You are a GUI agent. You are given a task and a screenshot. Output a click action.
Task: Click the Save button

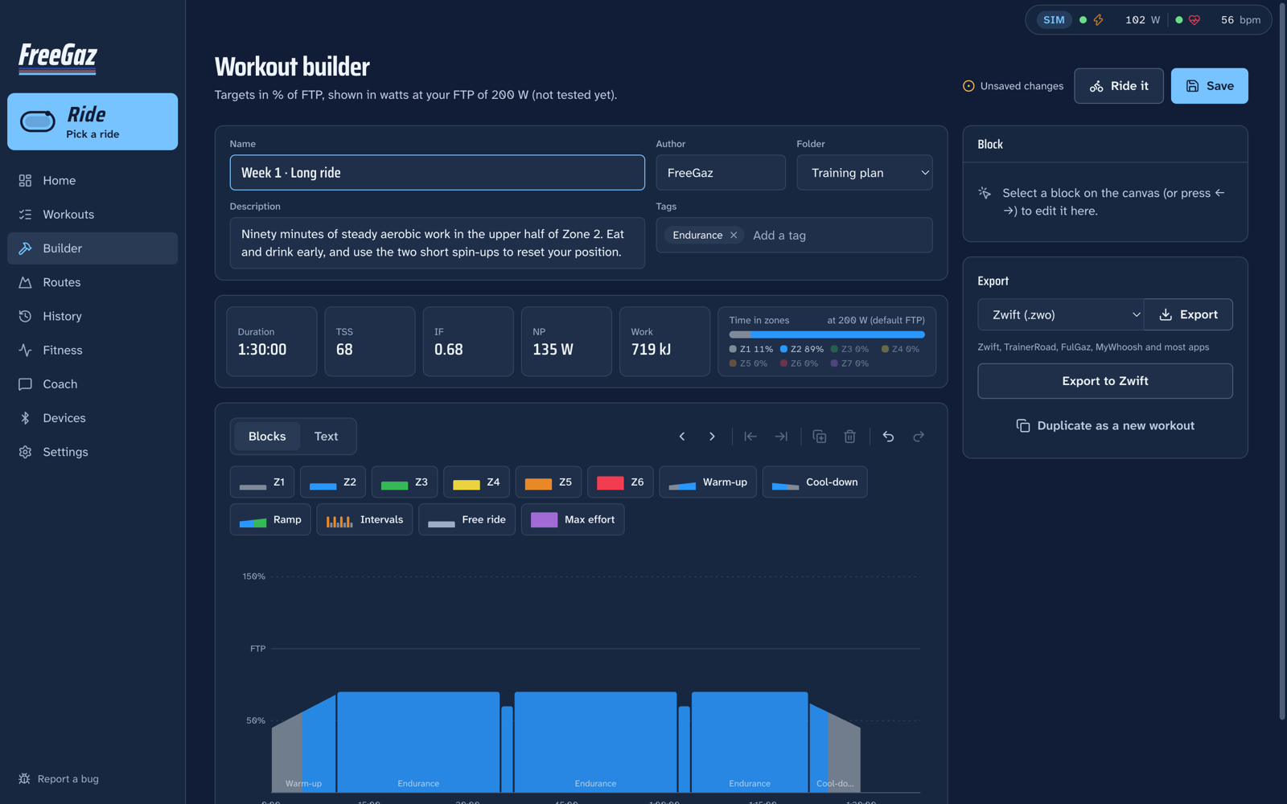[1209, 86]
